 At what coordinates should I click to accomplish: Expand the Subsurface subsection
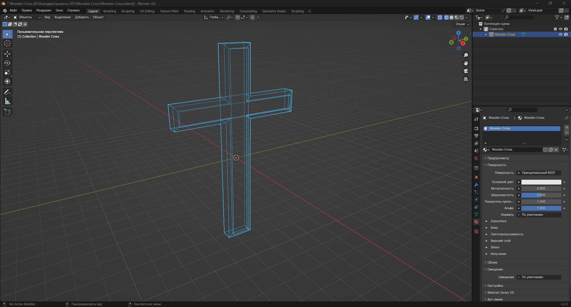[487, 221]
